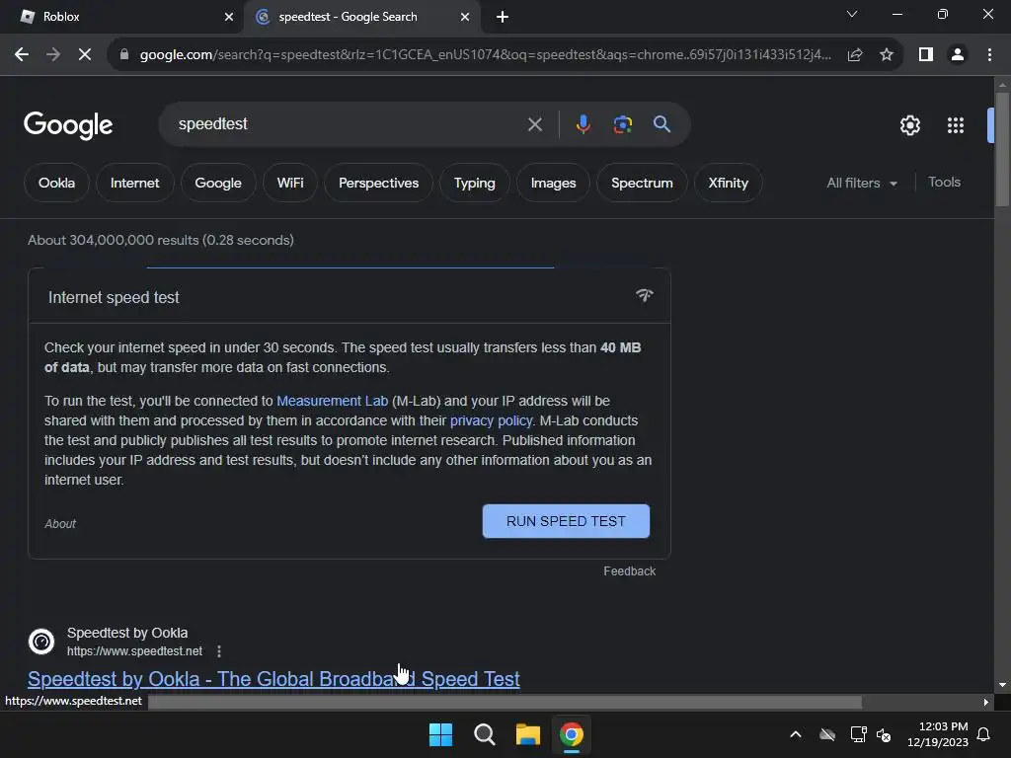The height and width of the screenshot is (758, 1011).
Task: Clear the speedtest search query
Action: point(534,124)
